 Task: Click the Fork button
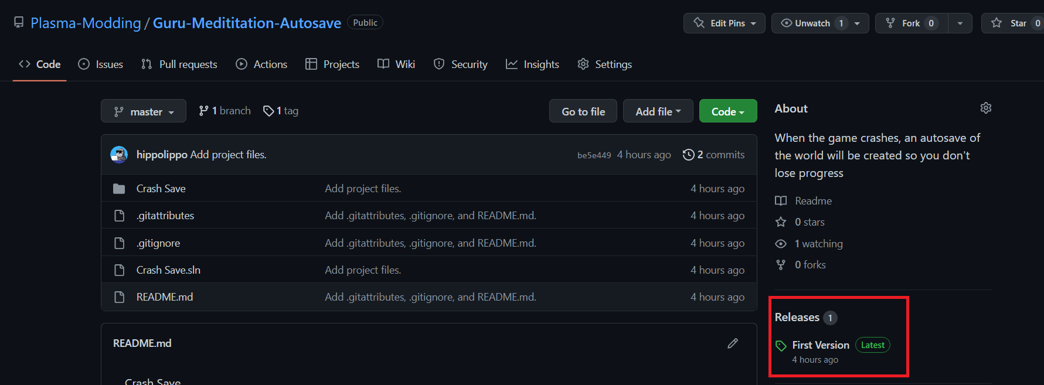pos(912,23)
